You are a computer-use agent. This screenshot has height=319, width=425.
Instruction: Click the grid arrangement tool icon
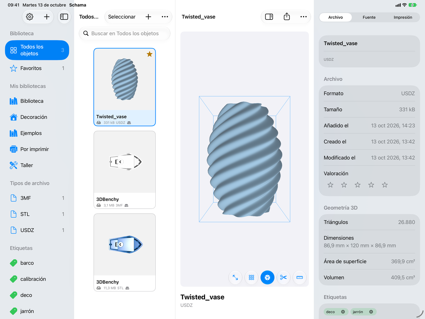coord(251,278)
